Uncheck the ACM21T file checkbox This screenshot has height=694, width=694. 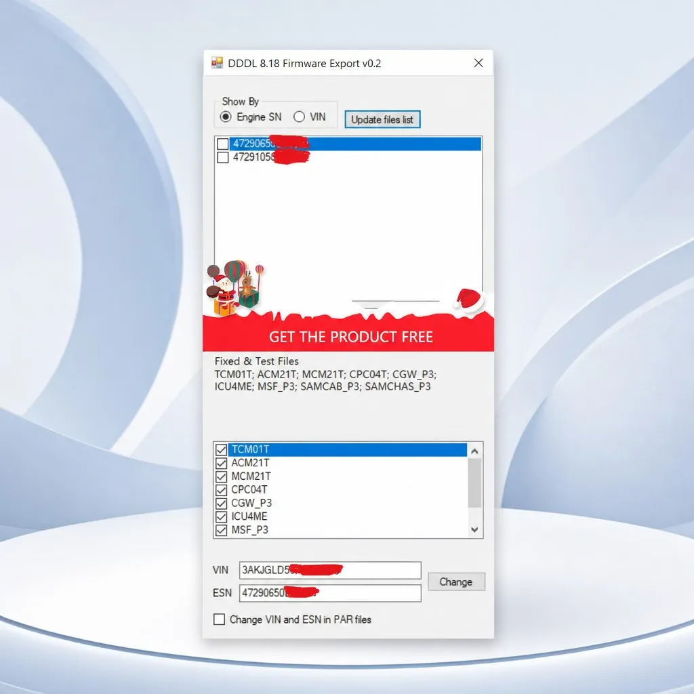point(222,463)
